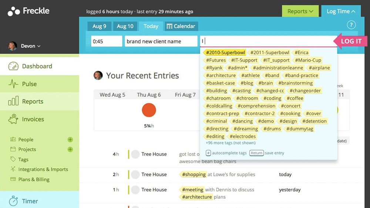The image size is (370, 208).
Task: Click the Projects folder icon
Action: (13, 149)
